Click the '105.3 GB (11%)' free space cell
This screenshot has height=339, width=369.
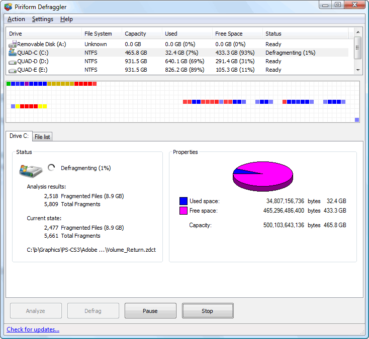tap(235, 70)
